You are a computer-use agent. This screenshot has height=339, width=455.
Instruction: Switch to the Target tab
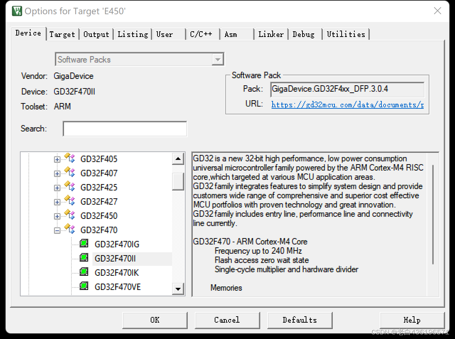62,34
